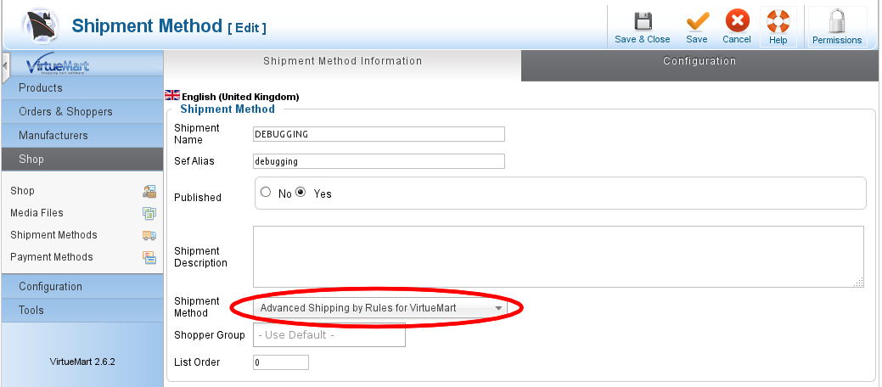Click the Save checkmark icon
Viewport: 882px width, 387px height.
click(697, 21)
